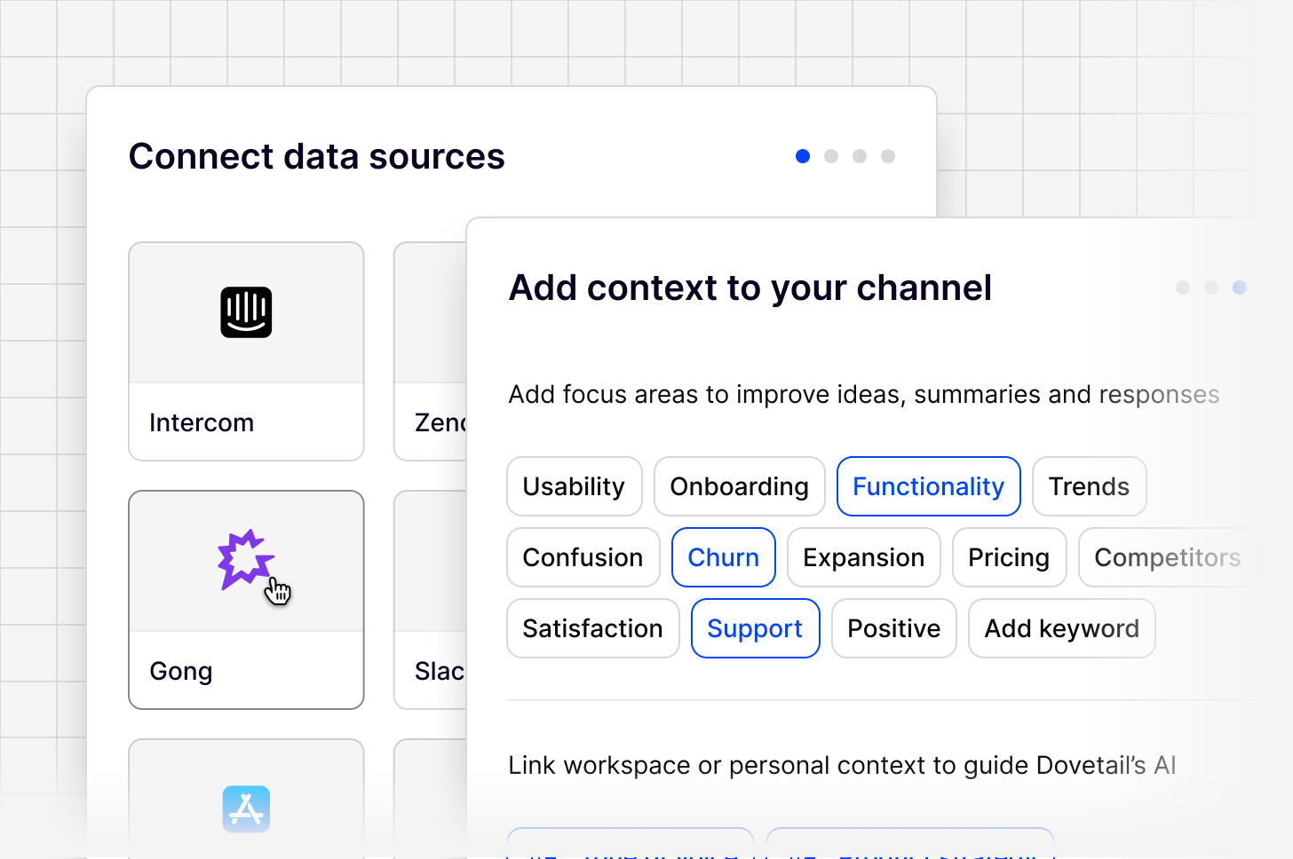Deselect the Support focus chip
Screen dimensions: 1293x859
pyautogui.click(x=756, y=628)
